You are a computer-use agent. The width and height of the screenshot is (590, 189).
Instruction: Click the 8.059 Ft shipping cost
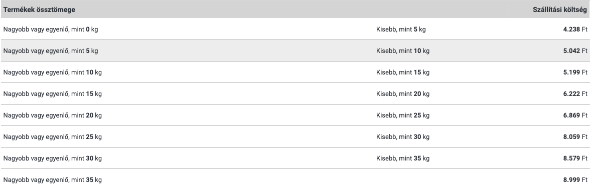click(575, 137)
